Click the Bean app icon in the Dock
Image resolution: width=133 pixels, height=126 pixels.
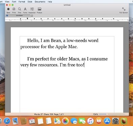click(124, 121)
